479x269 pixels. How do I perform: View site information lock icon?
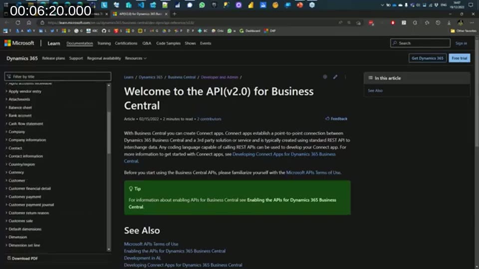42,22
